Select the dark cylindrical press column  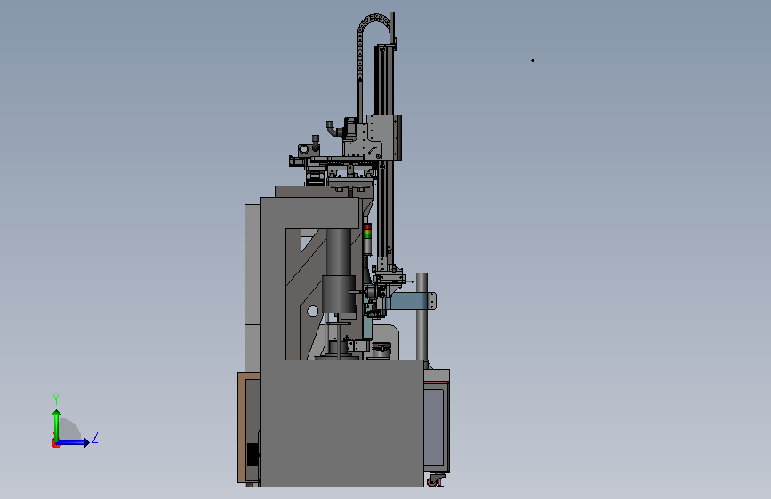pyautogui.click(x=338, y=271)
